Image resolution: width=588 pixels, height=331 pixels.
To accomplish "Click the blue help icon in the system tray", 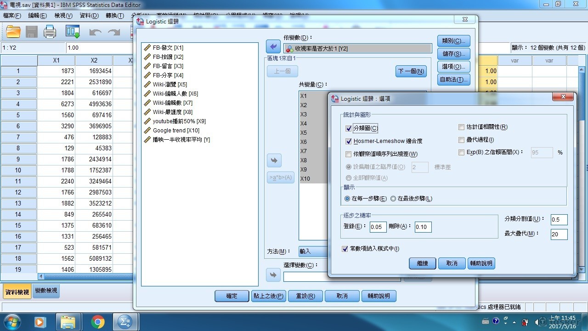I will click(496, 321).
